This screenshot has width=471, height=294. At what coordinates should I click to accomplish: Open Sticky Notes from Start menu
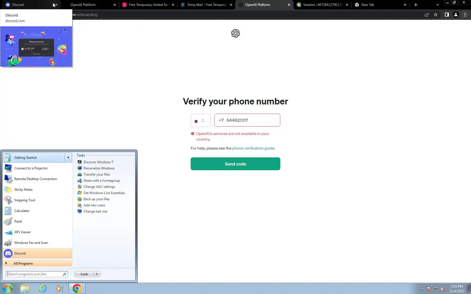click(x=38, y=190)
